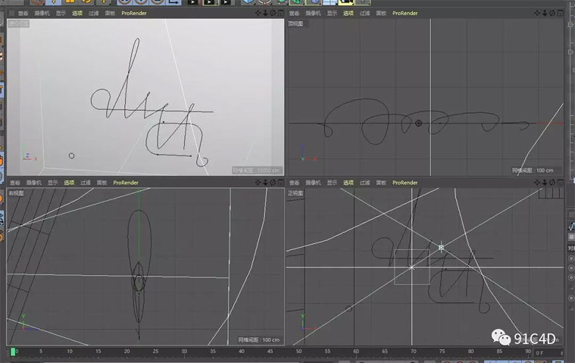The width and height of the screenshot is (575, 363).
Task: Click dolly zoom icon in perspective viewport
Action: [265, 13]
